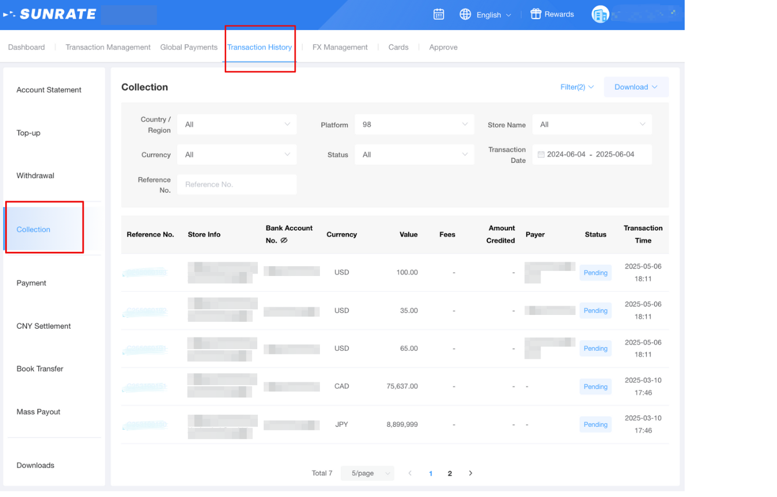Open reference link for 65.00 USD row
This screenshot has height=497, width=777.
(x=145, y=349)
